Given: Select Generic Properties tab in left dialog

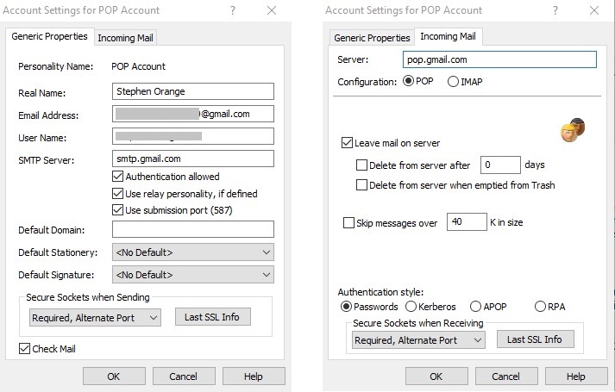Looking at the screenshot, I should [x=49, y=36].
